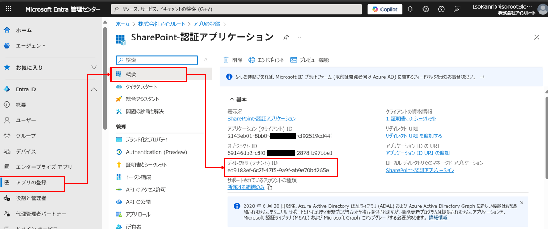This screenshot has width=548, height=229.
Task: Open the feedback banner arrow link
Action: [x=482, y=77]
